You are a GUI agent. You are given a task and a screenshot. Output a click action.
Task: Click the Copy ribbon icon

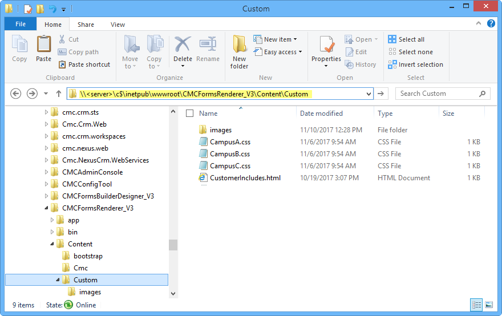point(19,44)
